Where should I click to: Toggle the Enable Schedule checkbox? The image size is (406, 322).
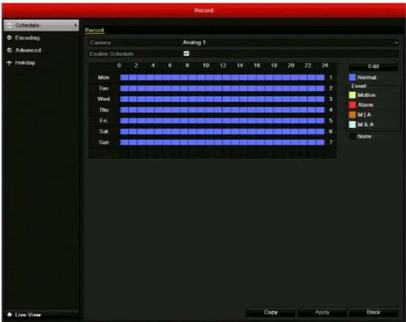186,54
